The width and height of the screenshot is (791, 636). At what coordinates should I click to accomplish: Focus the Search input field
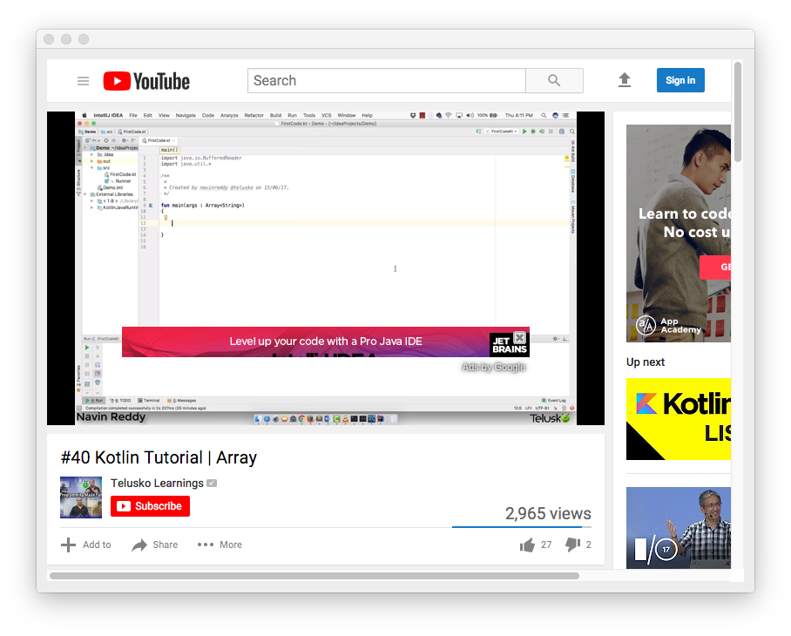click(387, 81)
